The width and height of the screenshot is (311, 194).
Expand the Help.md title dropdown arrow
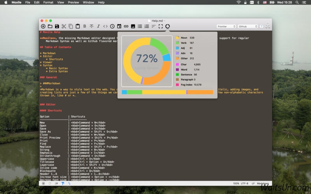pos(164,21)
